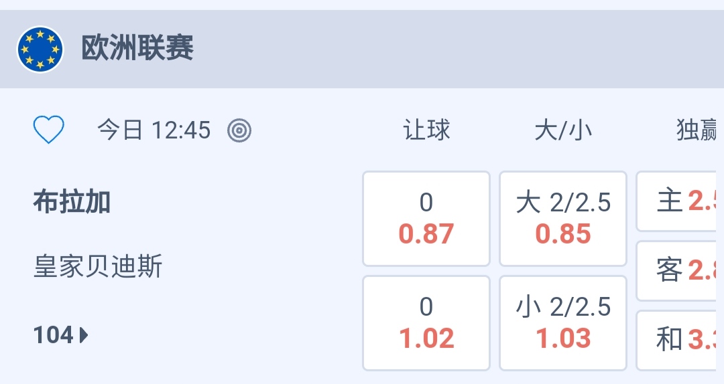
Task: Select the 让球 column header
Action: coord(426,130)
